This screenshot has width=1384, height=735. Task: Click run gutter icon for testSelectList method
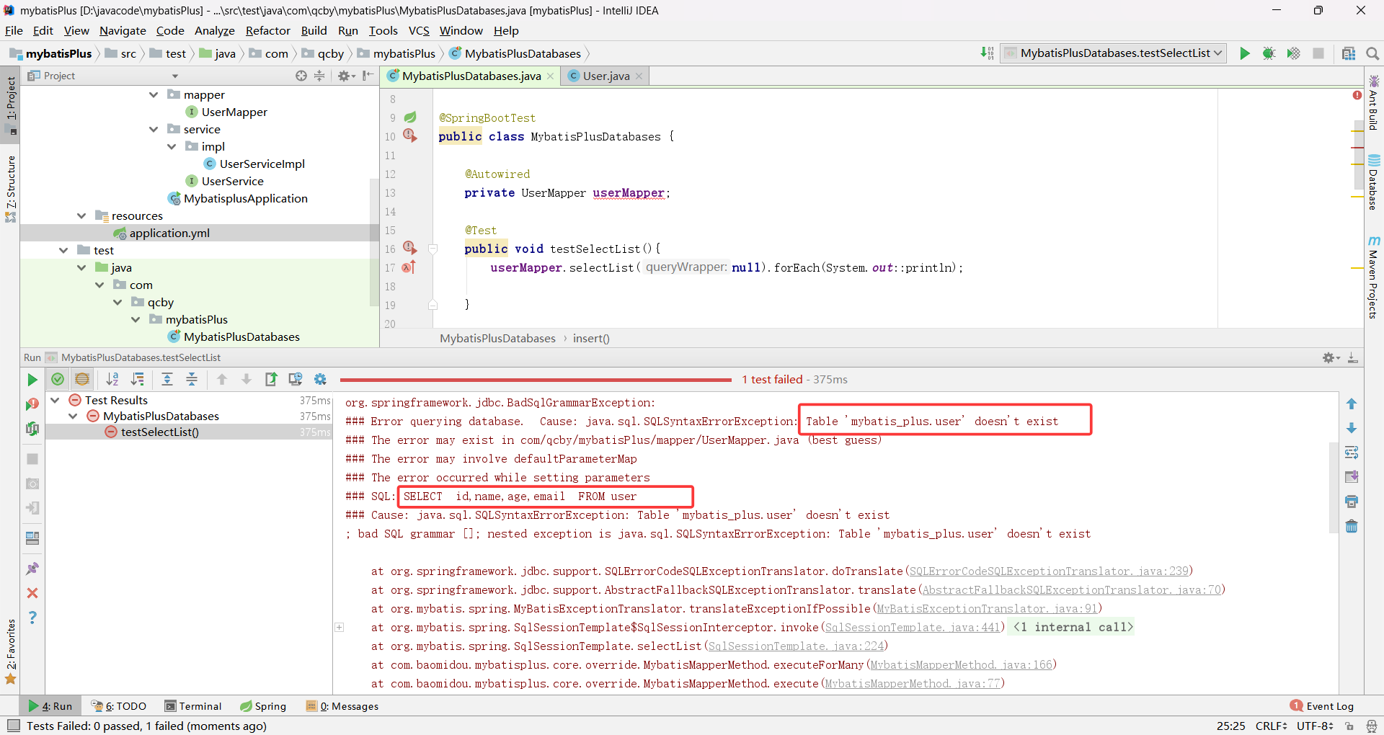click(x=410, y=248)
